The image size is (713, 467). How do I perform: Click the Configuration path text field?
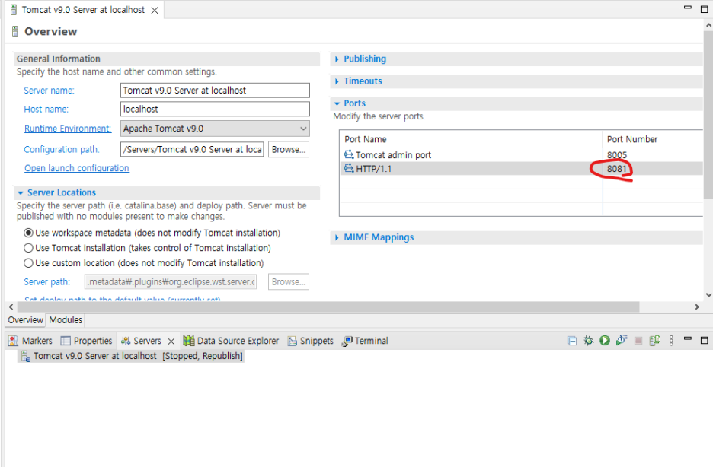point(192,149)
